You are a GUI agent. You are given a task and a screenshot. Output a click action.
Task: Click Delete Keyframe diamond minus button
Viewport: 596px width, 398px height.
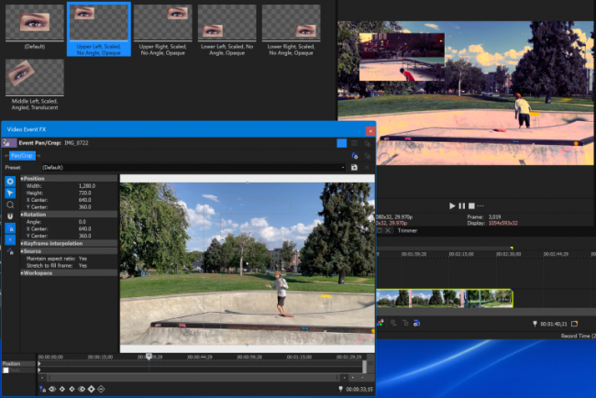click(101, 389)
